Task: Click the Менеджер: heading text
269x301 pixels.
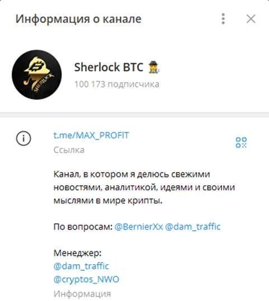Action: pyautogui.click(x=77, y=253)
